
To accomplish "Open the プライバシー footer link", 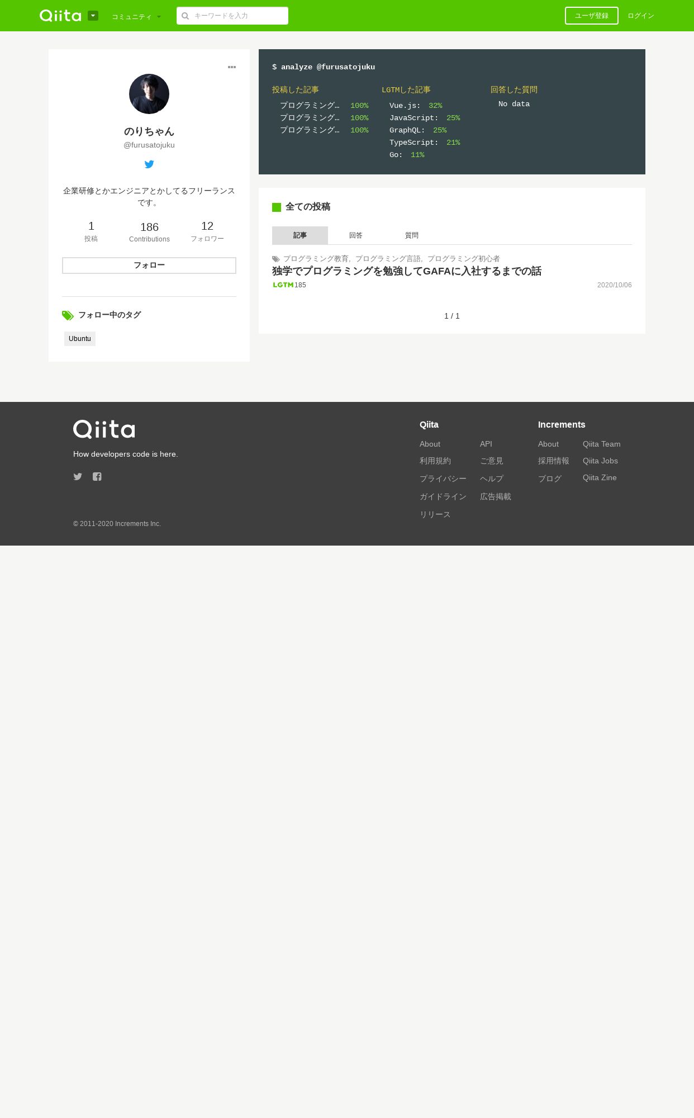I will click(x=443, y=479).
